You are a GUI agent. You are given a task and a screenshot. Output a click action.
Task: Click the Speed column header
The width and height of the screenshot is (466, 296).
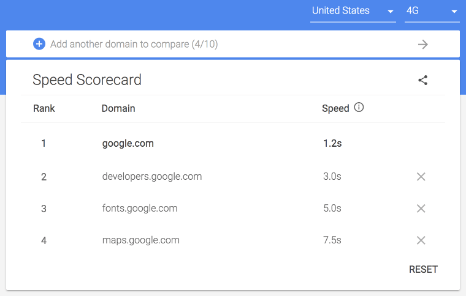tap(335, 108)
